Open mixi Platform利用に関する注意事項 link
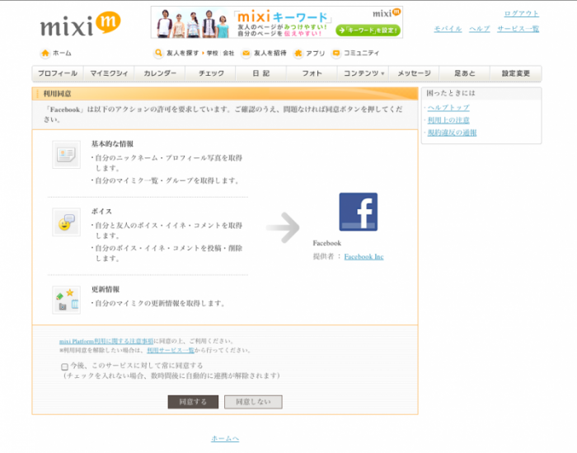The width and height of the screenshot is (577, 453). click(x=106, y=341)
